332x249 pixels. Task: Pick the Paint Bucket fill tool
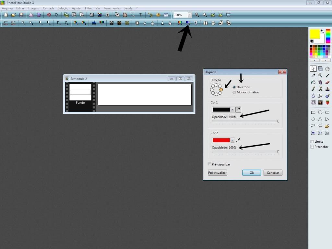[313, 82]
